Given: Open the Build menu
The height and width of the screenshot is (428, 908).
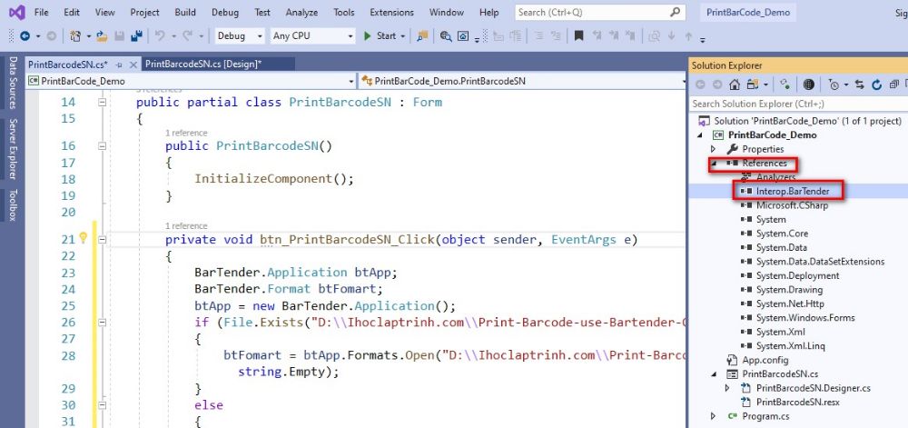Looking at the screenshot, I should 185,12.
